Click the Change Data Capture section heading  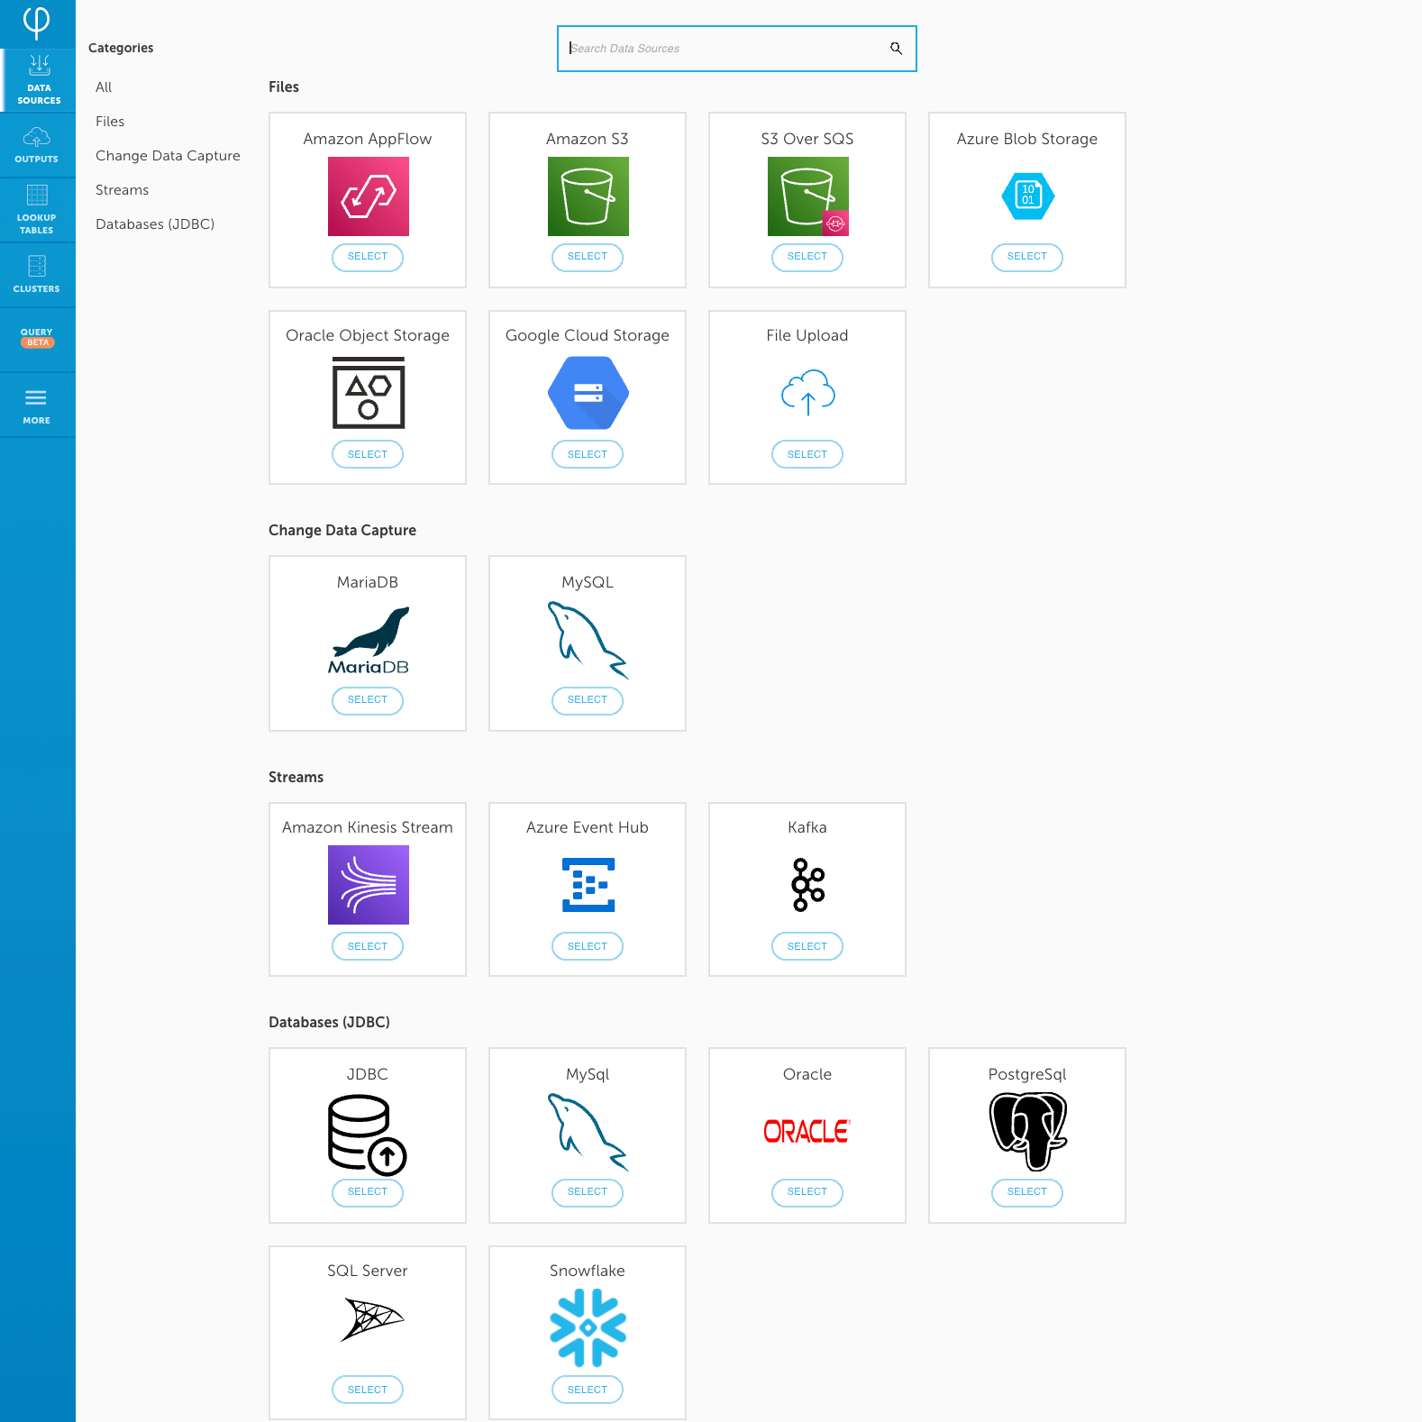[342, 531]
